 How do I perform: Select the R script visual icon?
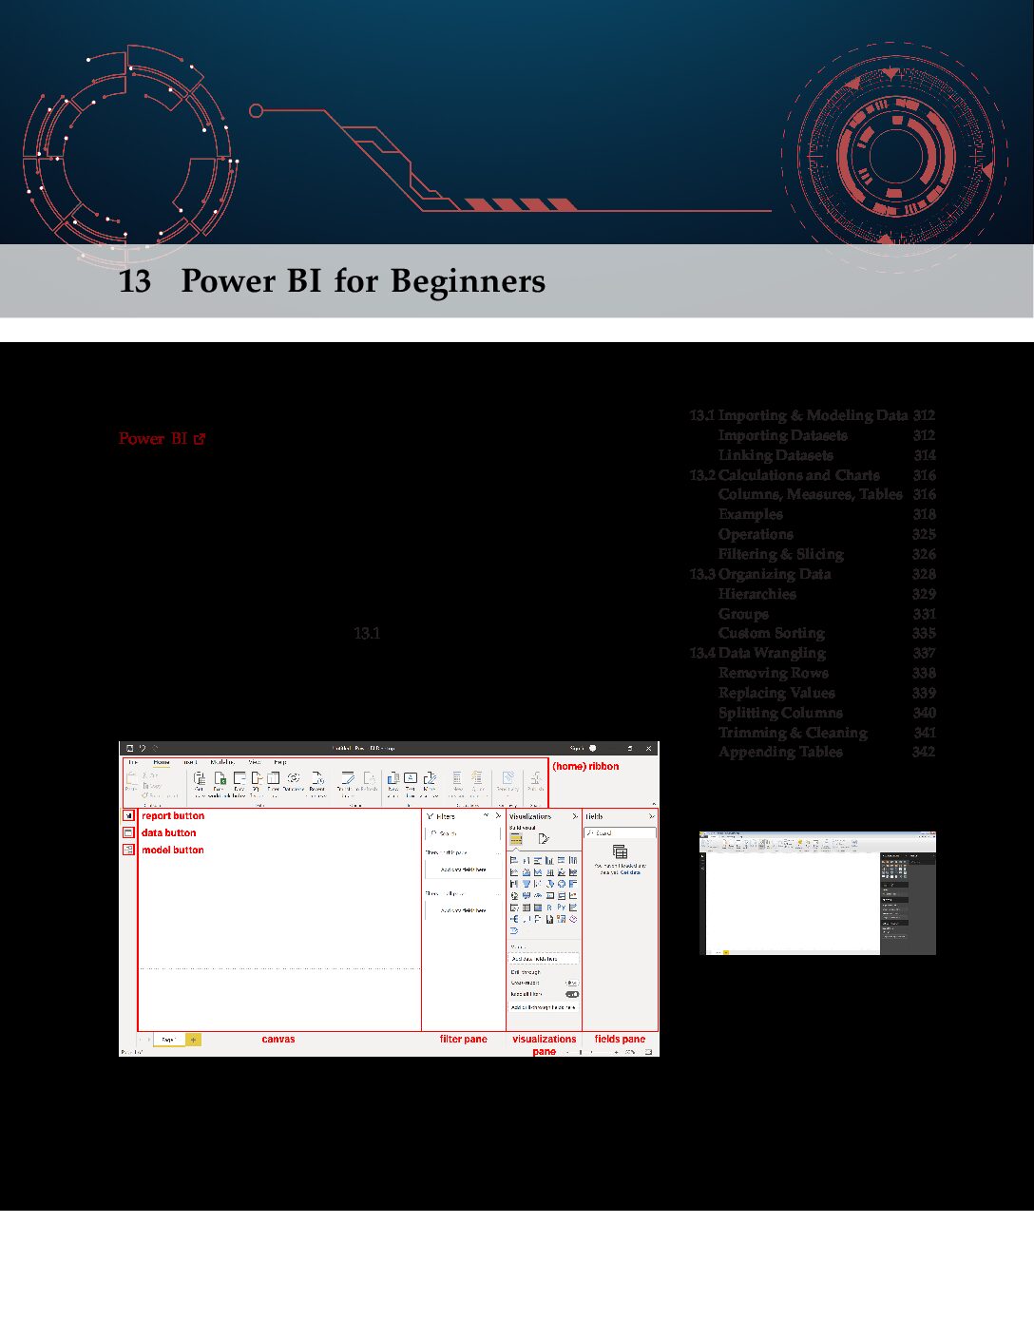[549, 908]
